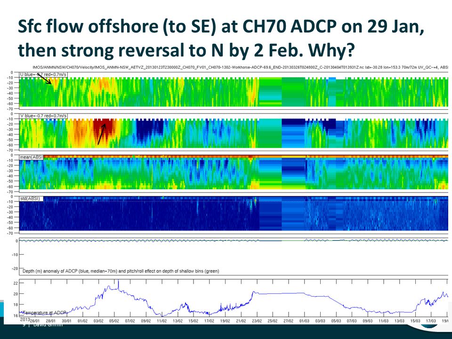The height and width of the screenshot is (339, 452).
Task: Click the "mean(ABSI)" panel label
Action: pyautogui.click(x=32, y=157)
